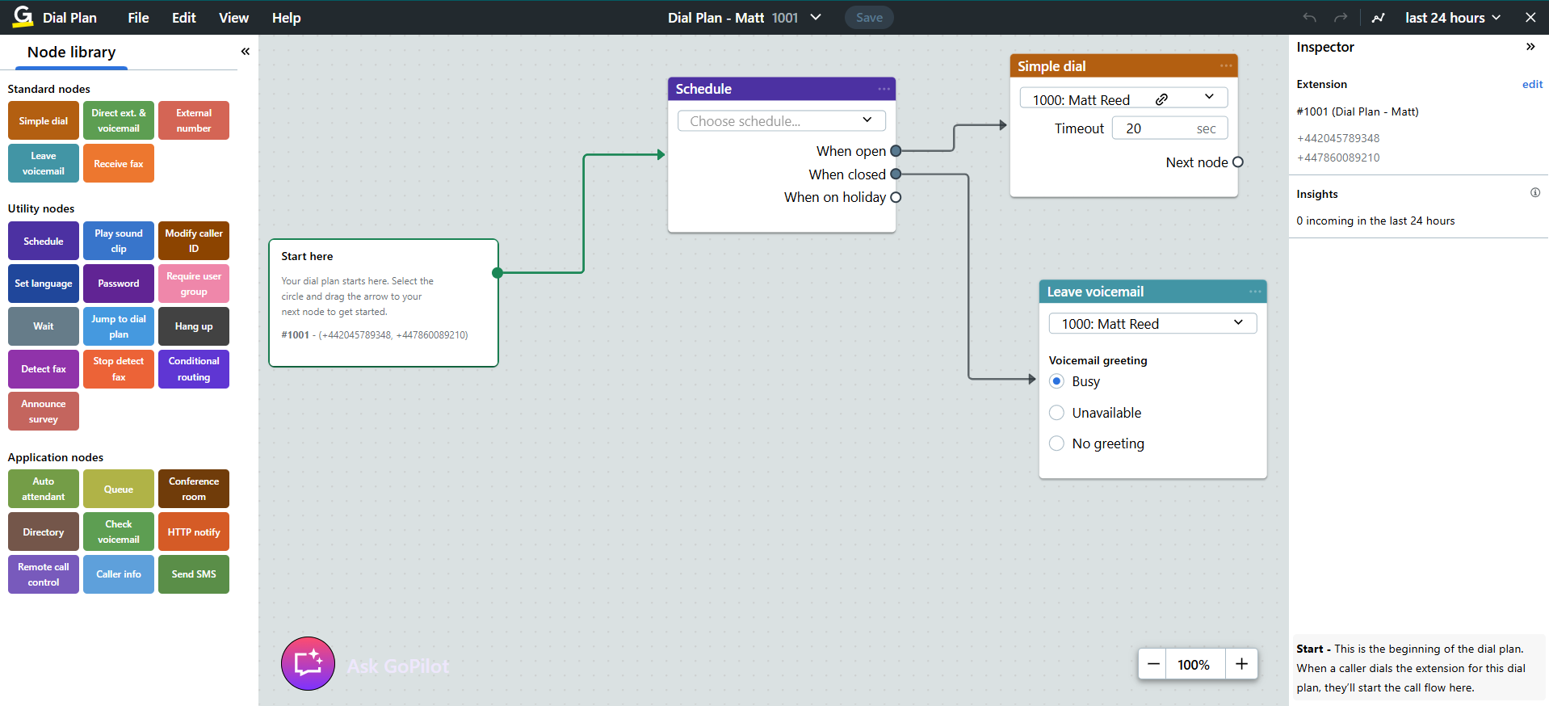Click the Save button
1549x706 pixels.
click(x=868, y=18)
